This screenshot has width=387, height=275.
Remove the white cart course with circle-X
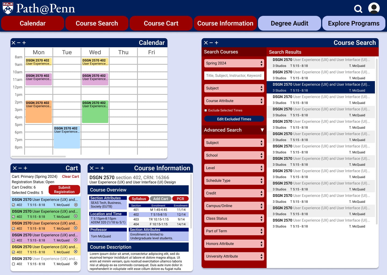[x=76, y=263]
